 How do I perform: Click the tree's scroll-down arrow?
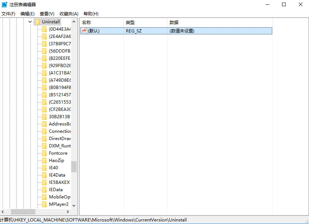(x=74, y=206)
